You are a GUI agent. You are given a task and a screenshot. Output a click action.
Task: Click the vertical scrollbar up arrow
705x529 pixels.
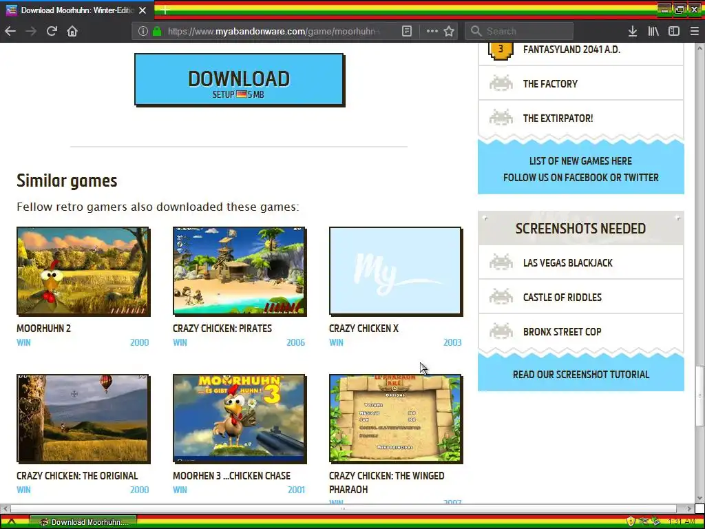(699, 48)
